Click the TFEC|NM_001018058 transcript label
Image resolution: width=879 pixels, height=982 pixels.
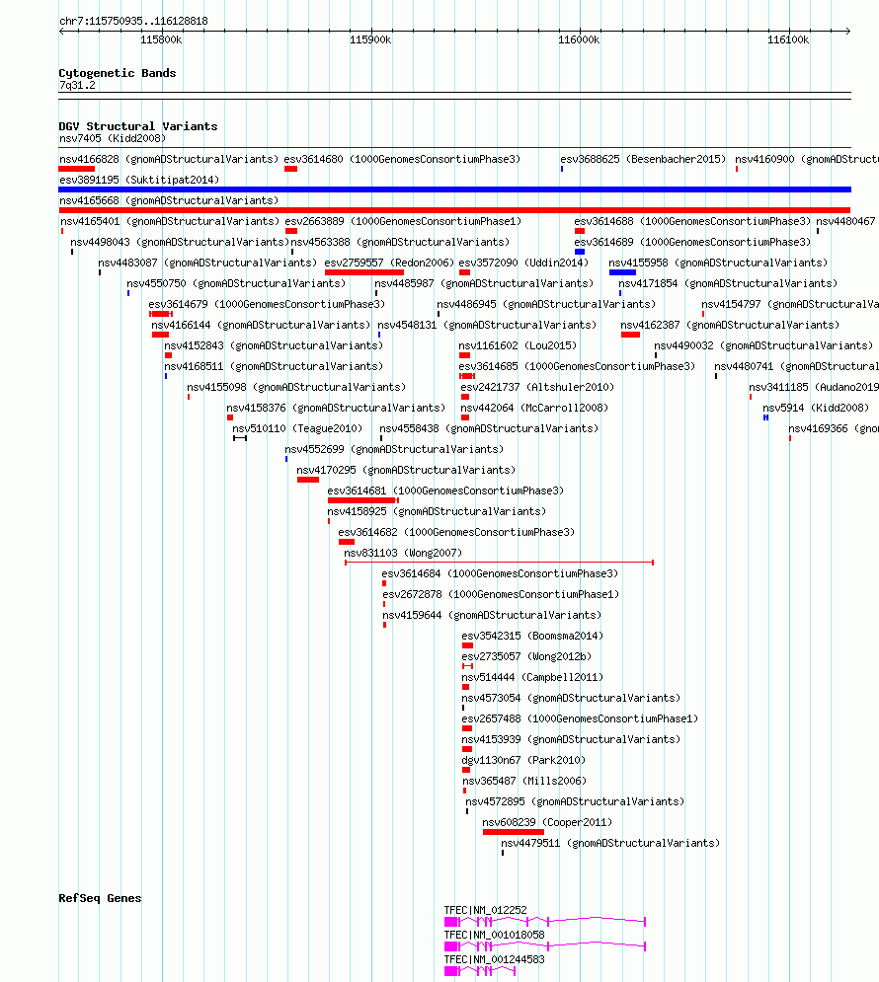click(x=494, y=935)
